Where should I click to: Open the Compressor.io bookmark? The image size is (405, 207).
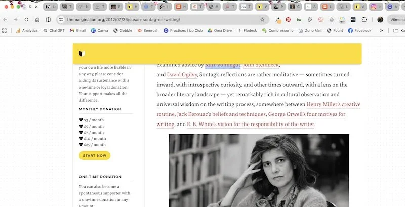click(277, 31)
